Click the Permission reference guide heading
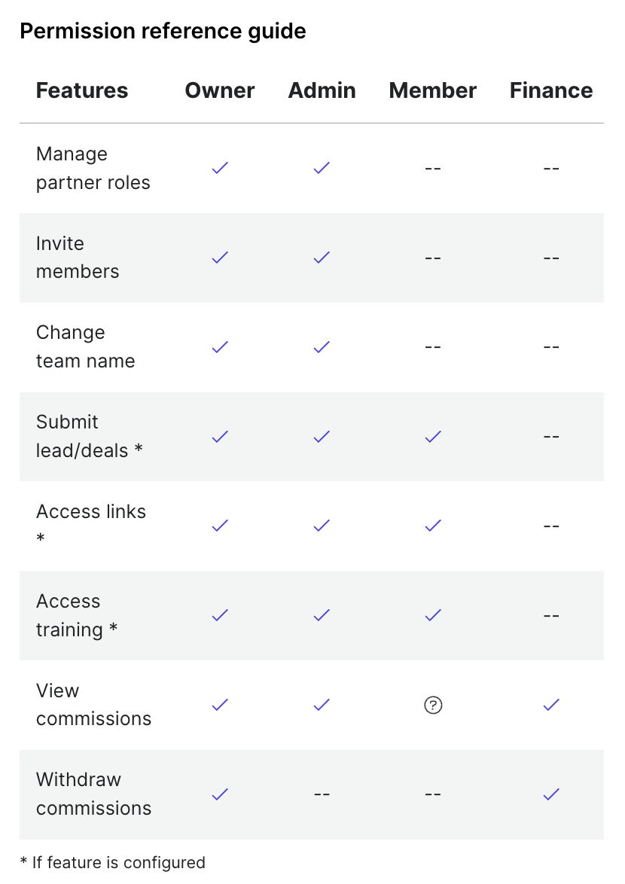 163,31
